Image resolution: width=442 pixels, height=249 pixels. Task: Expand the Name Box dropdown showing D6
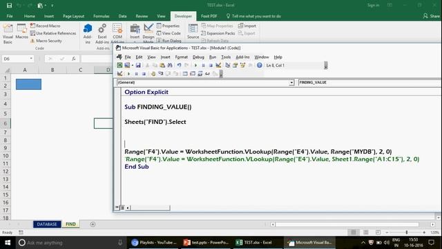click(x=31, y=59)
